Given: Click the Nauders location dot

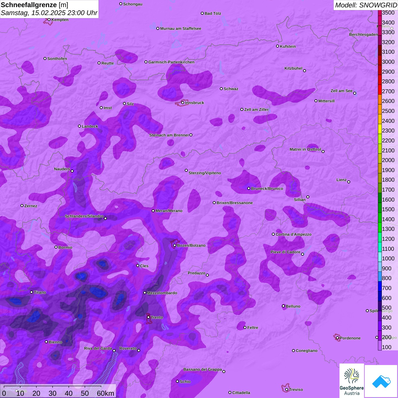Looking at the screenshot, I should point(72,171).
